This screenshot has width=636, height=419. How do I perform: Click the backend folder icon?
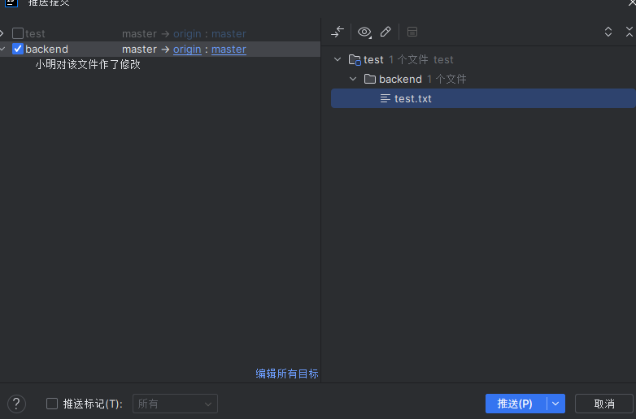[369, 79]
